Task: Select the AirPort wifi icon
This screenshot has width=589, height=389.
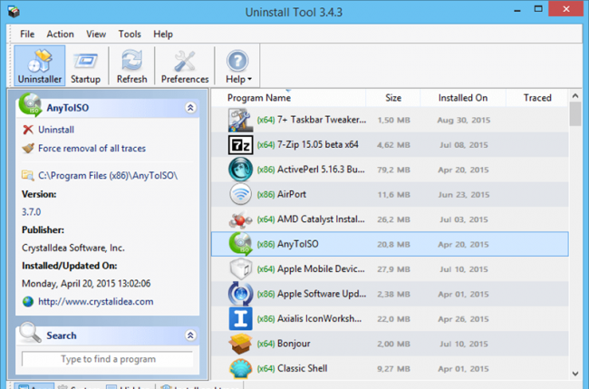Action: pos(240,194)
